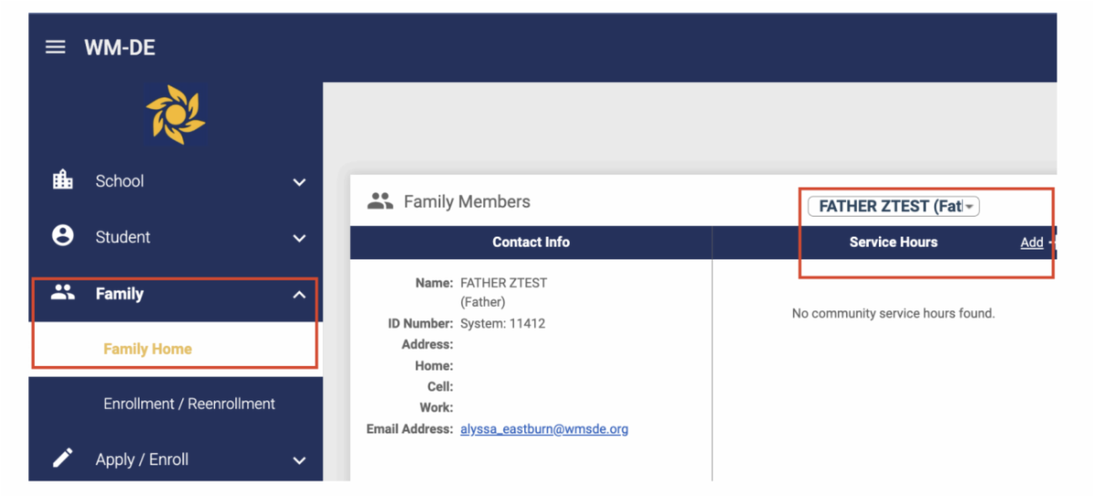Open the hamburger navigation menu
Screen dimensions: 1094x497
(x=56, y=47)
